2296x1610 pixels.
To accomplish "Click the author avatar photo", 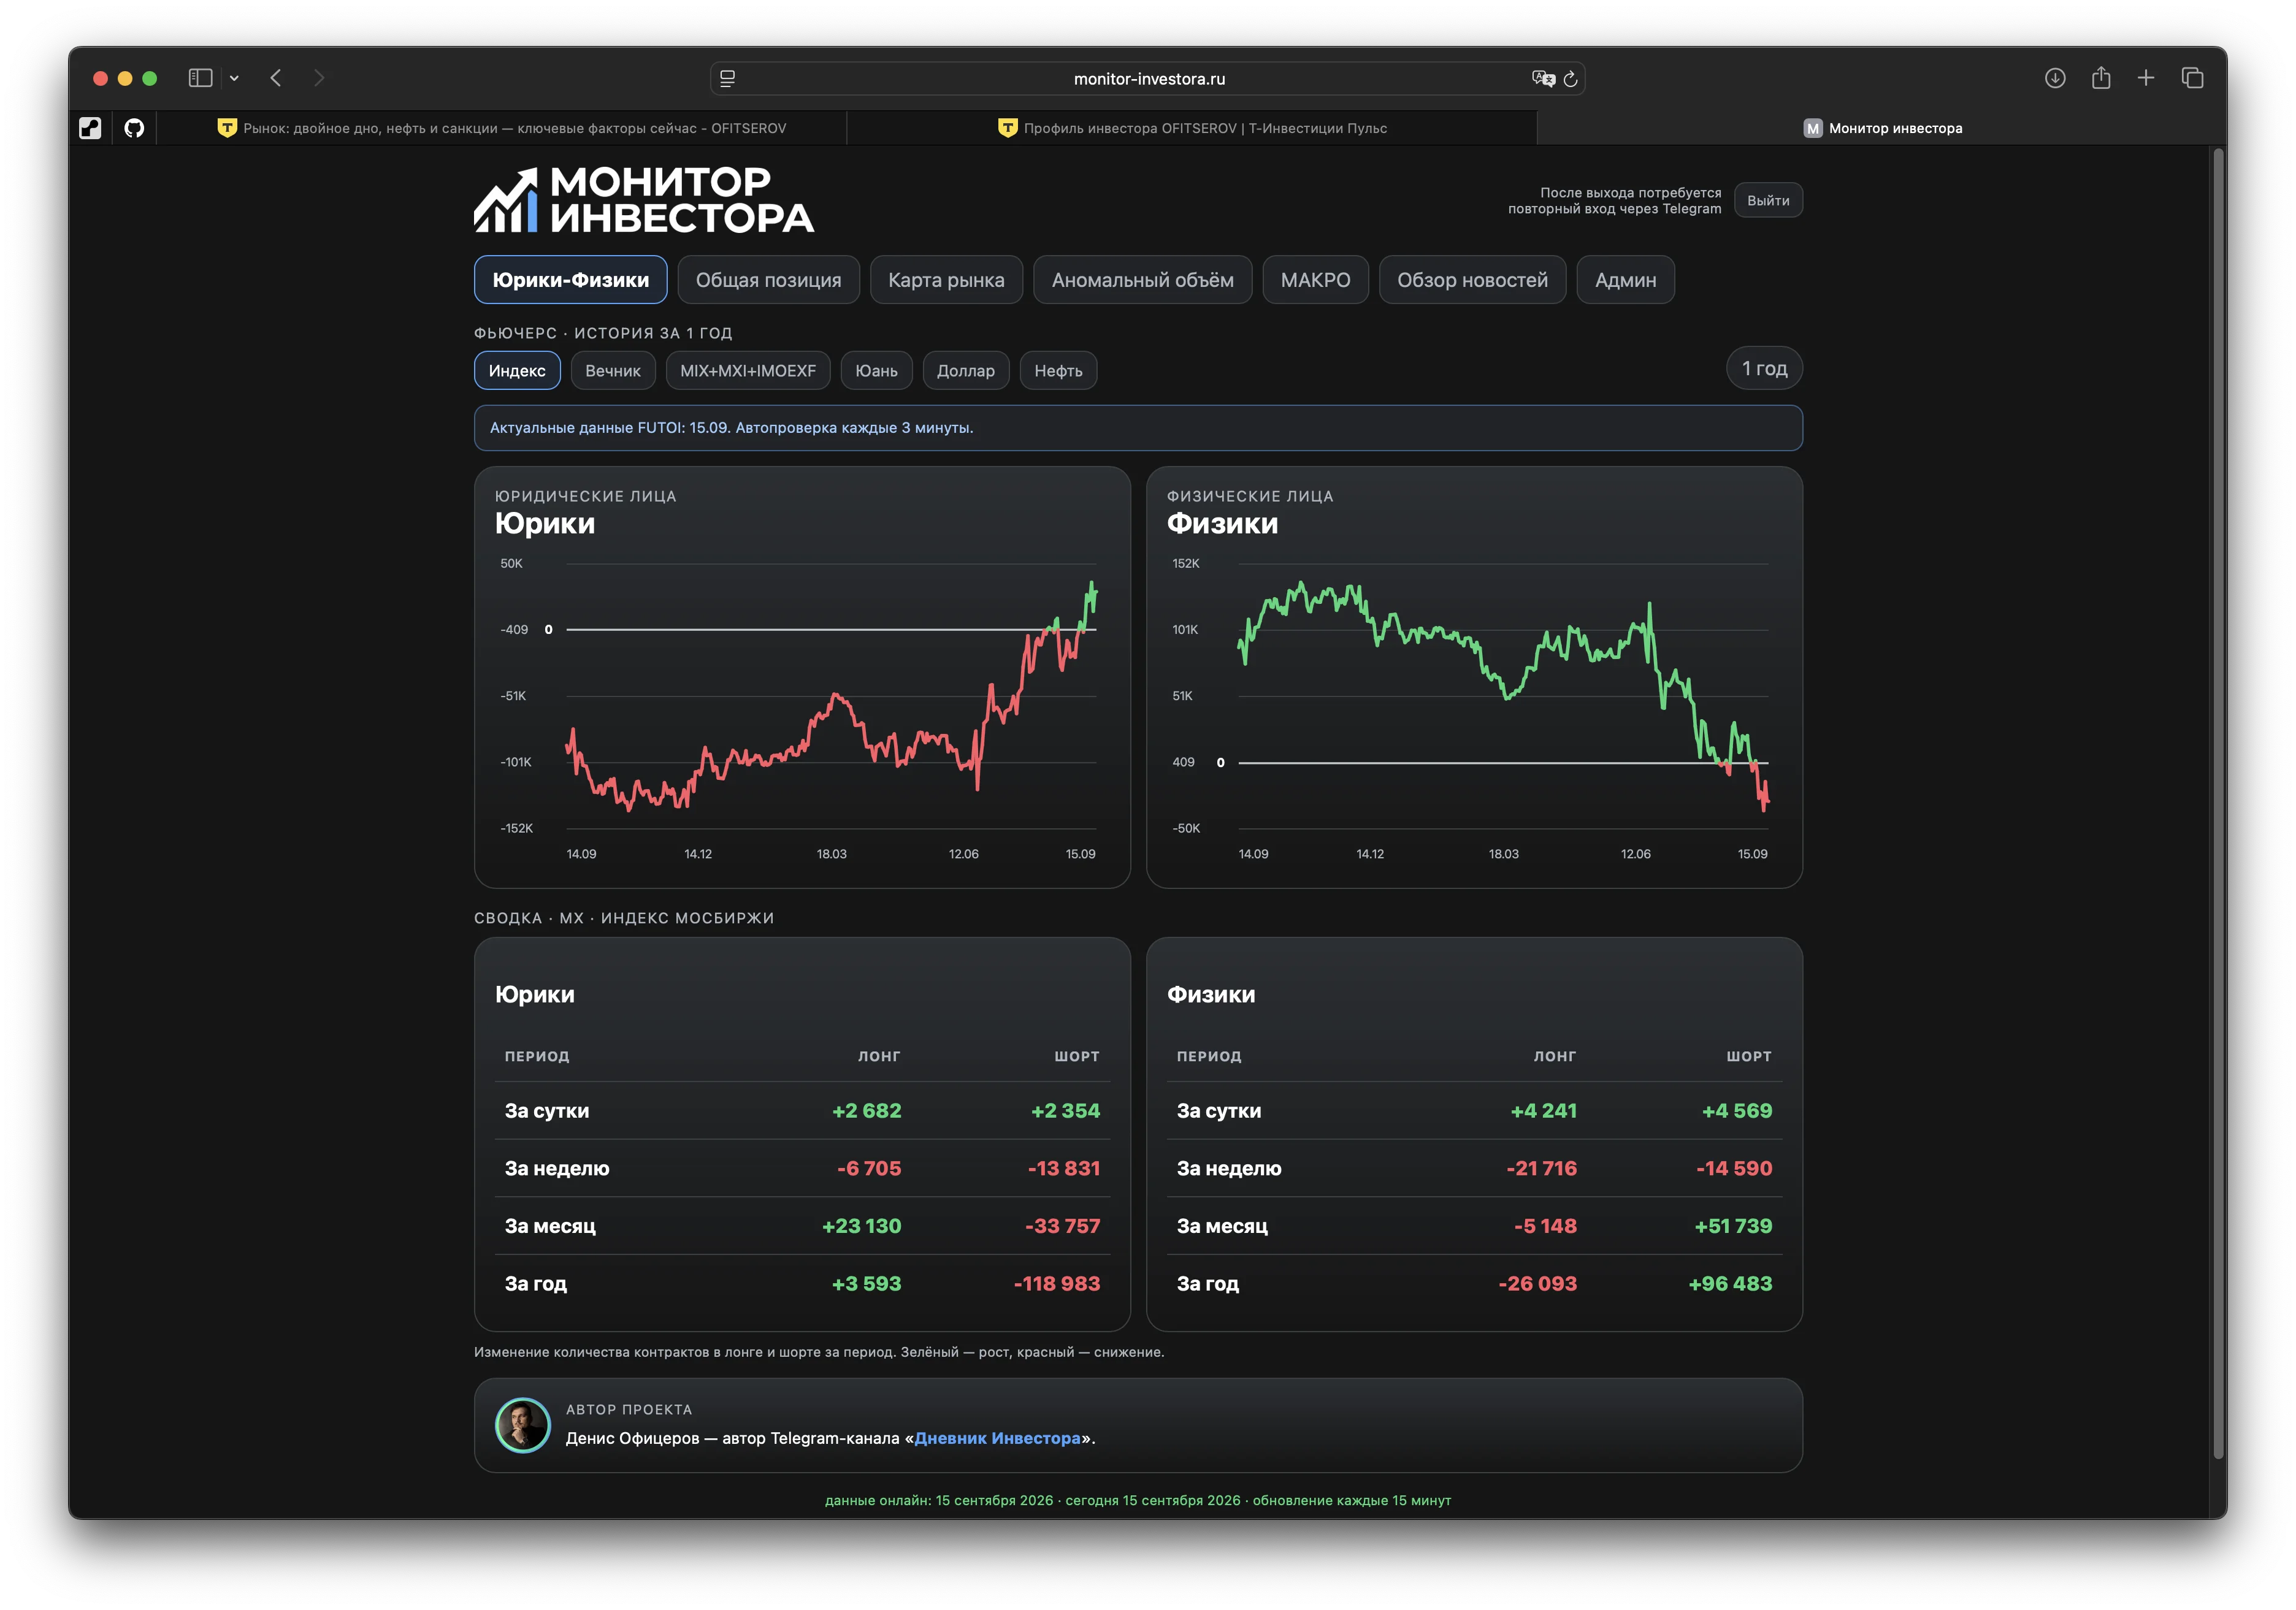I will (x=523, y=1425).
